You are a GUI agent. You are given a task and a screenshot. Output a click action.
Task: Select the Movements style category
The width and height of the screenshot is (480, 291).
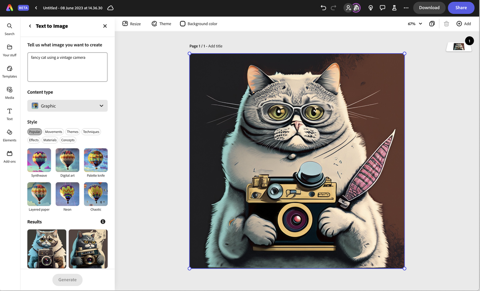pos(53,131)
